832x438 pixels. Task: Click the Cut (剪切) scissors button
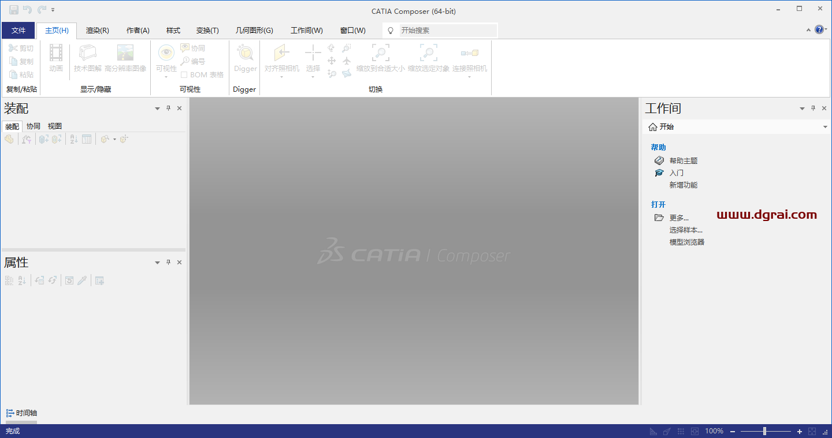[x=21, y=48]
